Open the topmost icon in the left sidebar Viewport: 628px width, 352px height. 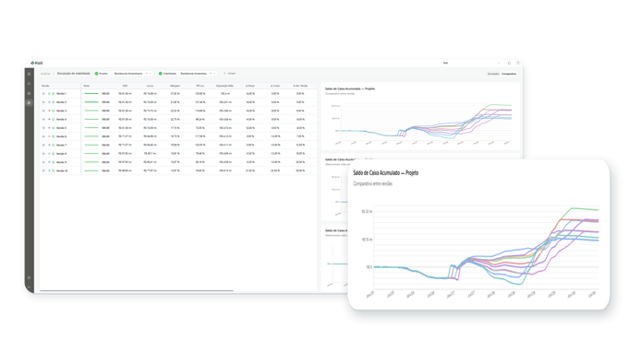[x=29, y=75]
